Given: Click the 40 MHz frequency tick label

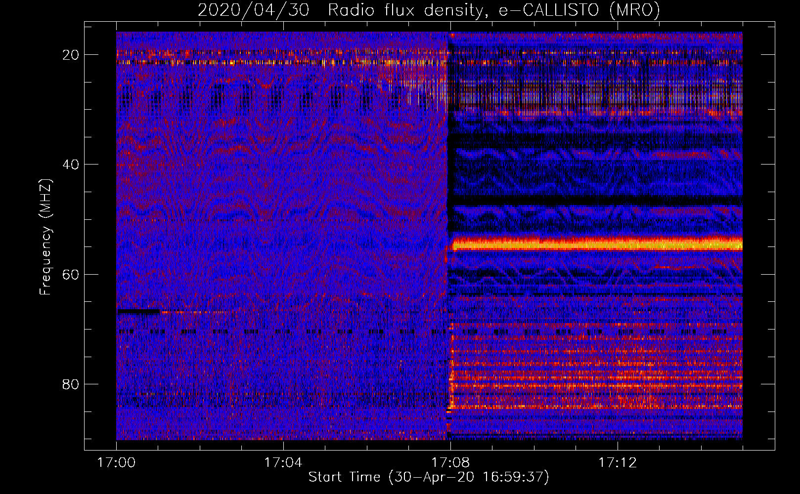Looking at the screenshot, I should coord(71,165).
